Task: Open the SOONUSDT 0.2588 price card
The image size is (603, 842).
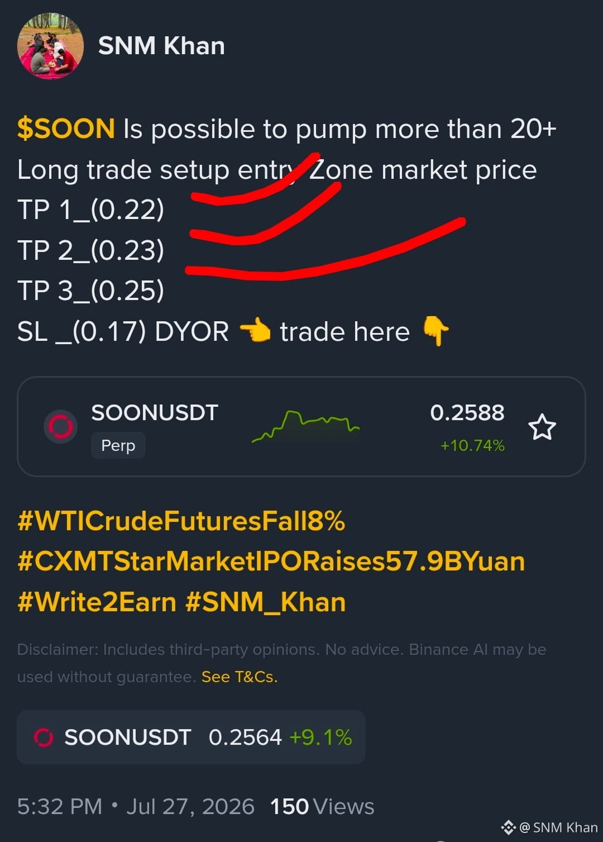Action: [301, 427]
